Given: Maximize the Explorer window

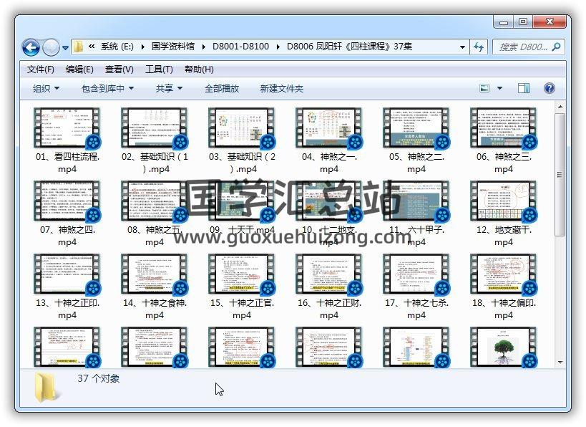Looking at the screenshot, I should [523, 22].
